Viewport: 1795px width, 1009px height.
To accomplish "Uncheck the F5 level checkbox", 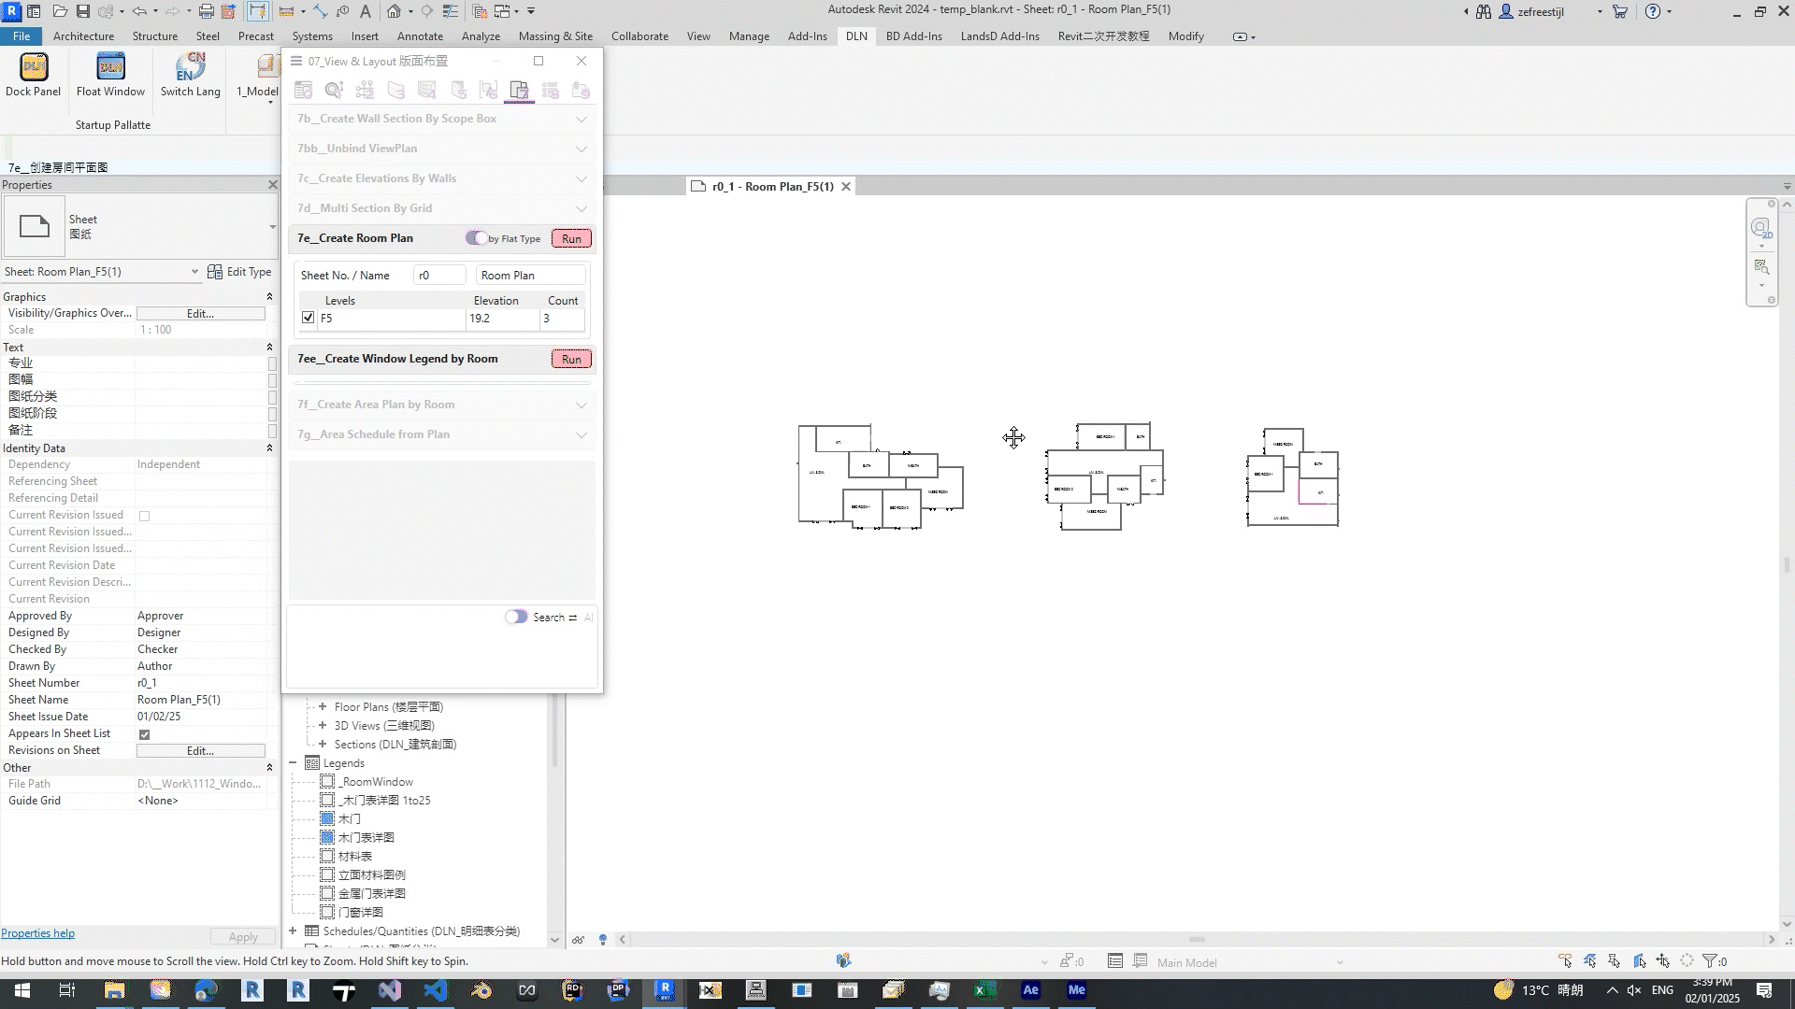I will 309,319.
